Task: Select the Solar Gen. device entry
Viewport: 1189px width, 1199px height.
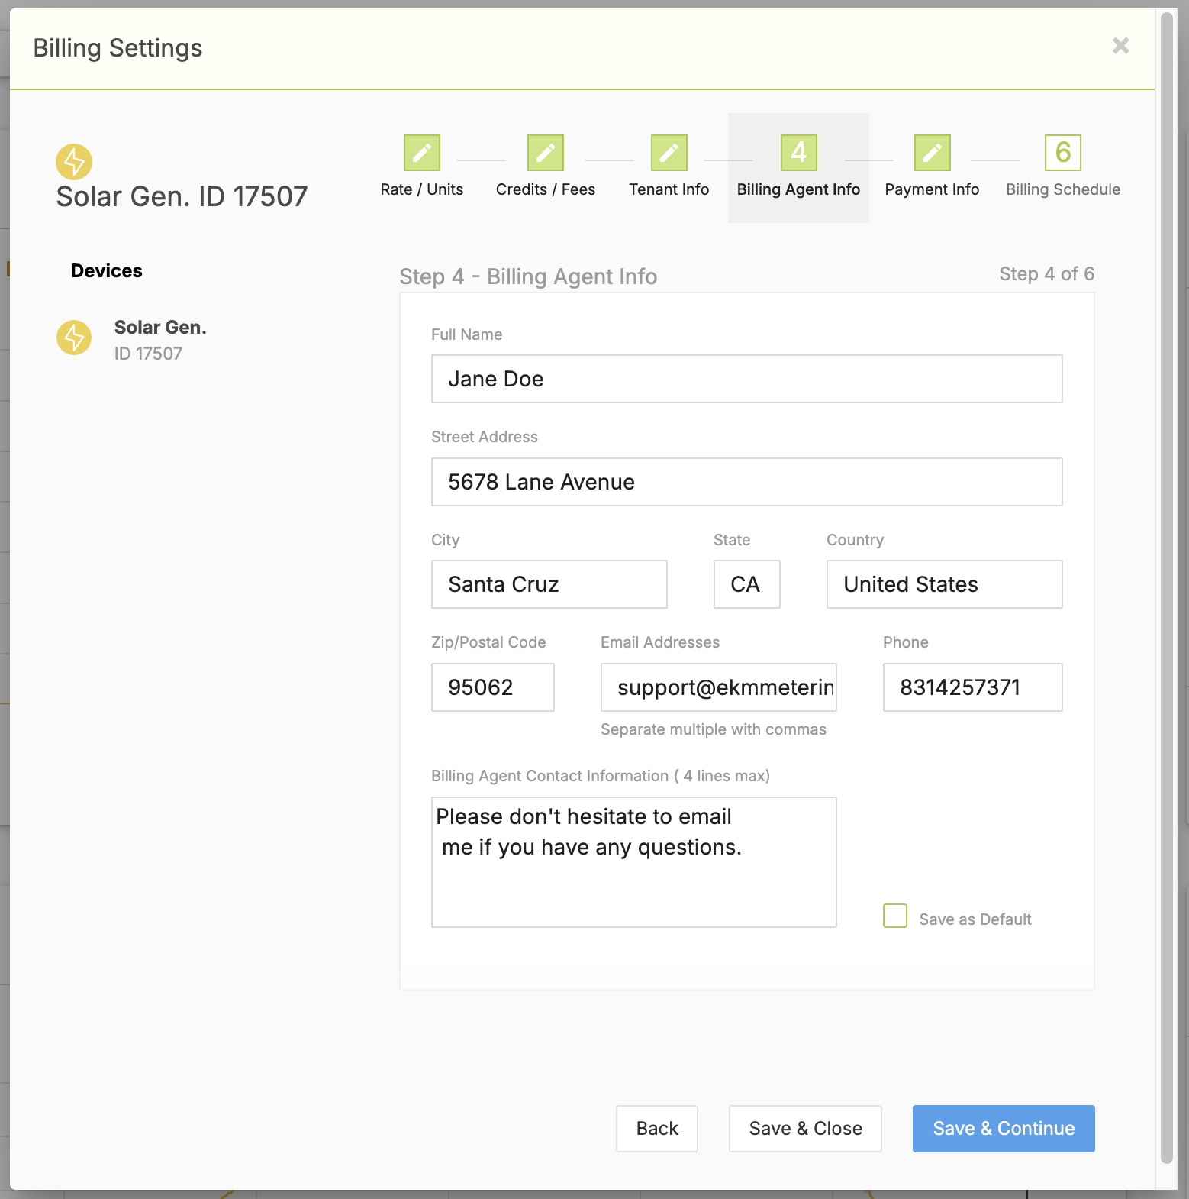Action: pyautogui.click(x=131, y=339)
